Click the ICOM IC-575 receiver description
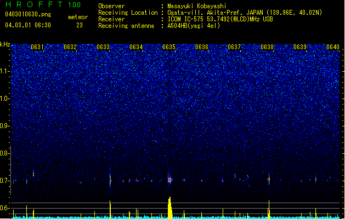345x219 pixels. [x=220, y=19]
